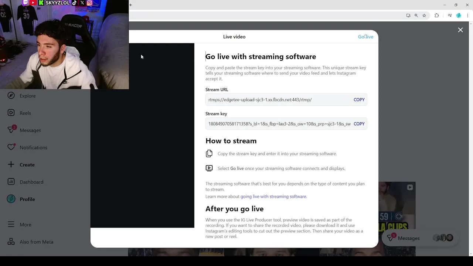Click the After you go live heading
The image size is (473, 266).
coord(234,209)
